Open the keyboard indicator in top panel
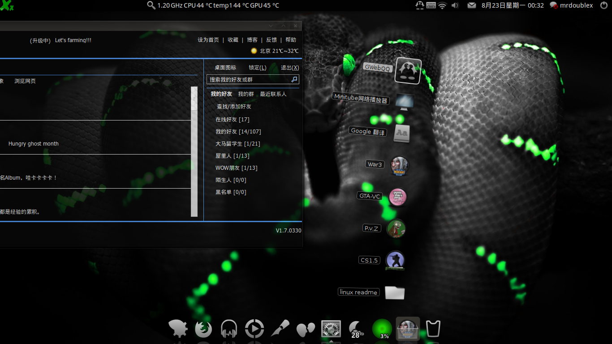 (431, 5)
